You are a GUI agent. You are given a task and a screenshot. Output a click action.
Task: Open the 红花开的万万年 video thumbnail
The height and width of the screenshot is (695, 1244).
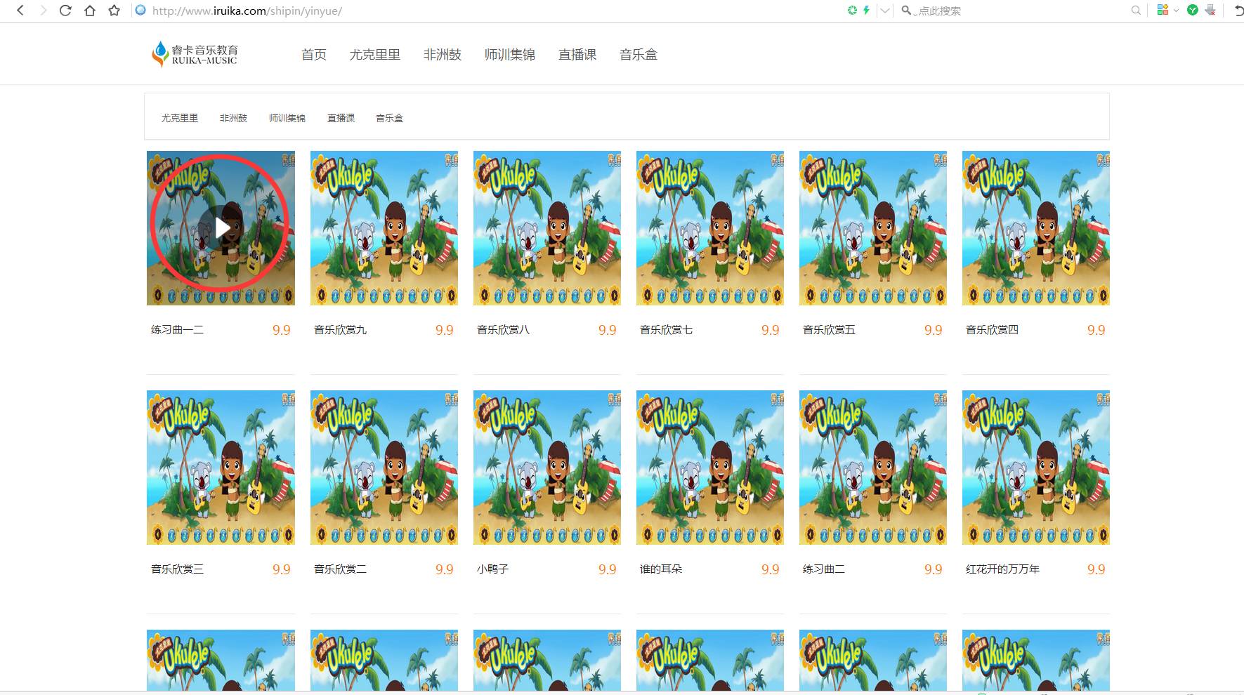point(1036,468)
